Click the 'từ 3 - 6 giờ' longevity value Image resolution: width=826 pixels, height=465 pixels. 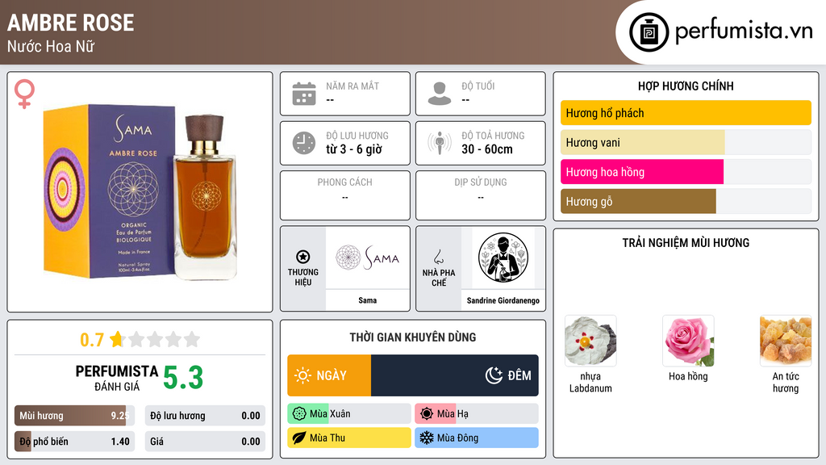click(x=354, y=149)
